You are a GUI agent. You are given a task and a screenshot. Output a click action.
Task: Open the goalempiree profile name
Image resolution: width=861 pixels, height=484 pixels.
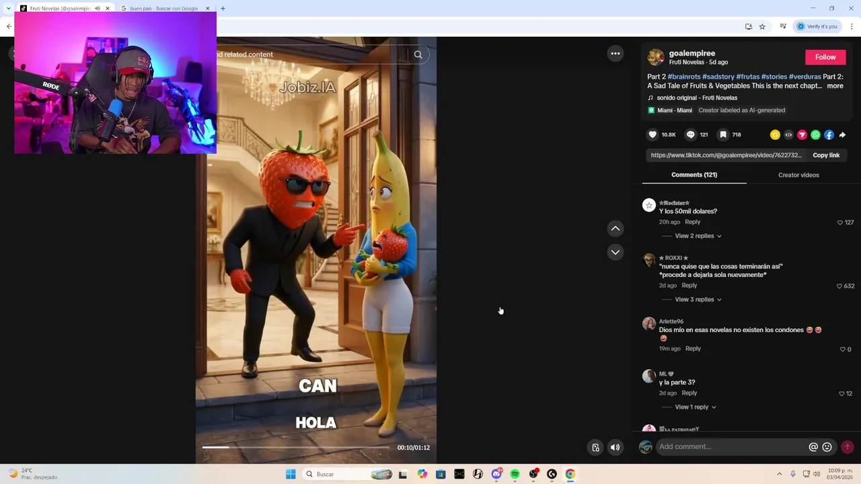point(692,53)
